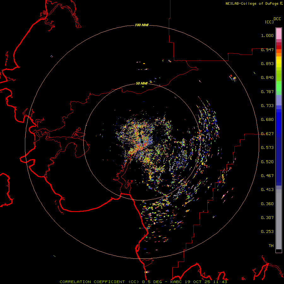Click the 0.5 DEG elevation text
The height and width of the screenshot is (284, 284).
click(x=152, y=282)
